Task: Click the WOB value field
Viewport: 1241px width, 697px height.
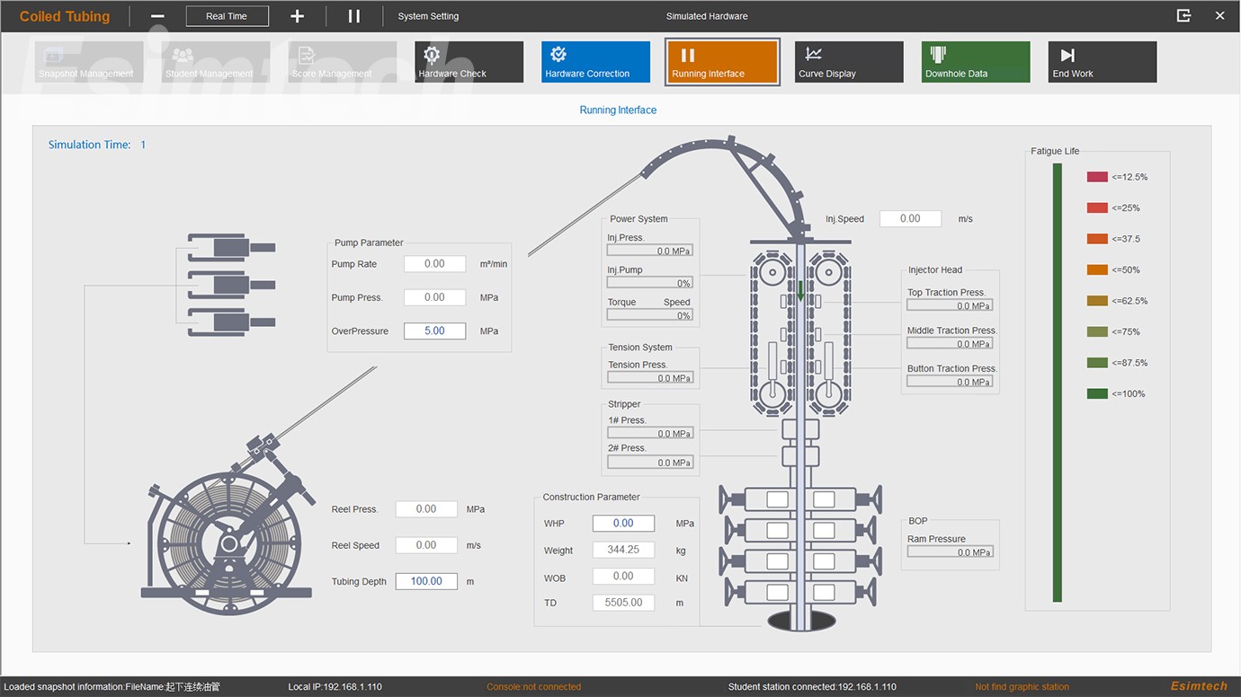Action: (623, 577)
